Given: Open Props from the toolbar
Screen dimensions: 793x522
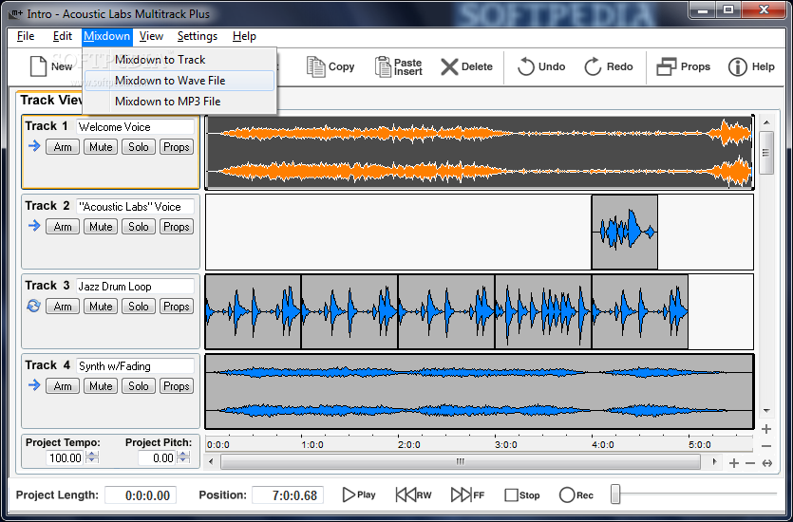Looking at the screenshot, I should [683, 66].
